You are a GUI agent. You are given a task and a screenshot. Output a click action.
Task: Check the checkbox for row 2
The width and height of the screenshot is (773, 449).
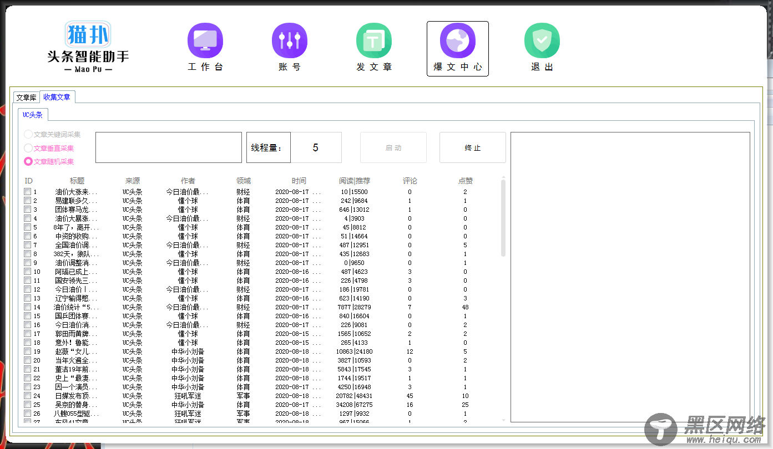(x=27, y=201)
